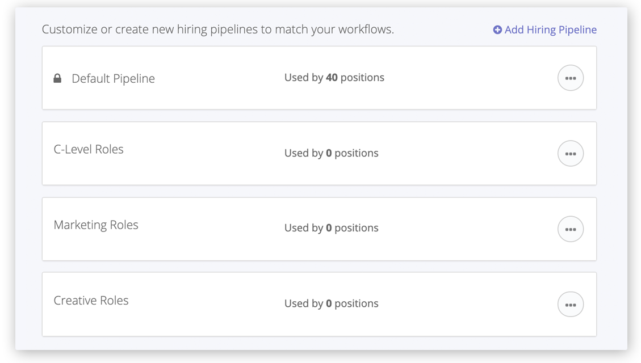Click the ellipsis icon in the top row

570,78
